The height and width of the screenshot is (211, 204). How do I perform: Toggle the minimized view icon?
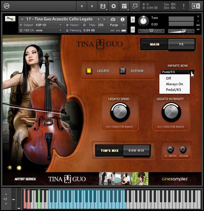click(135, 6)
